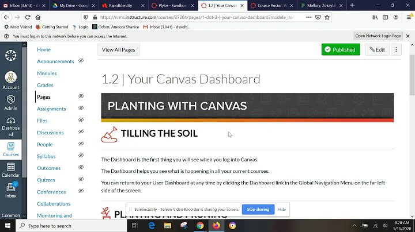Open the Grades course link
This screenshot has height=232, width=415.
pyautogui.click(x=45, y=85)
